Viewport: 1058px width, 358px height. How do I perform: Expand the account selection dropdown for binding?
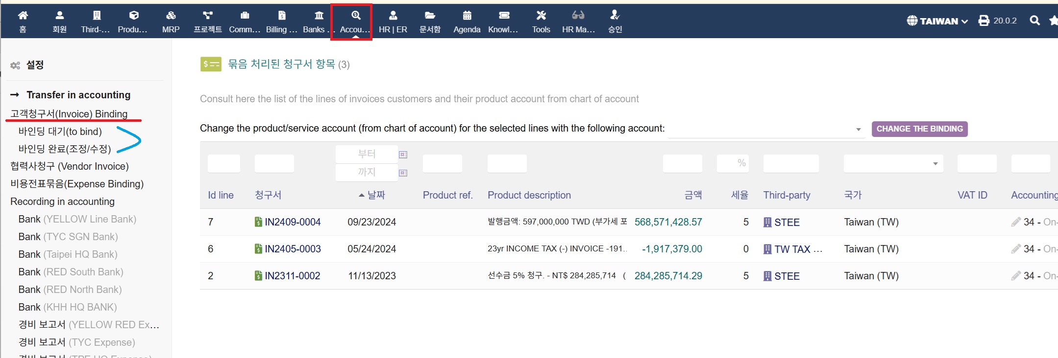[858, 129]
